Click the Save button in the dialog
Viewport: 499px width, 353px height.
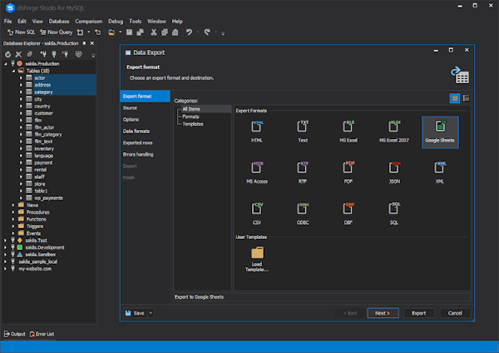pyautogui.click(x=136, y=313)
